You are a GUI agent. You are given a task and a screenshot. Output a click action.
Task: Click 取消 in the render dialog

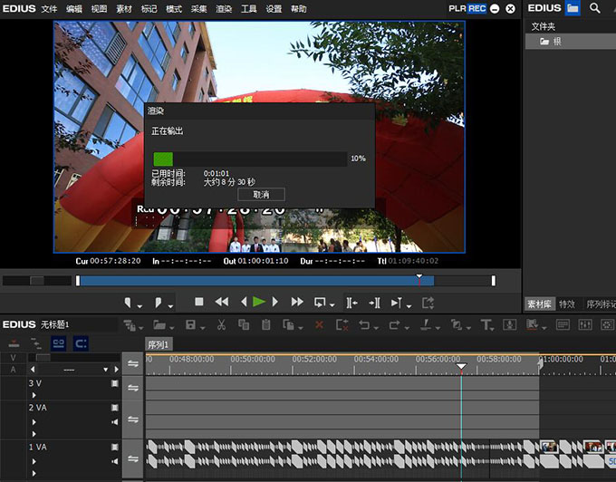(x=261, y=195)
